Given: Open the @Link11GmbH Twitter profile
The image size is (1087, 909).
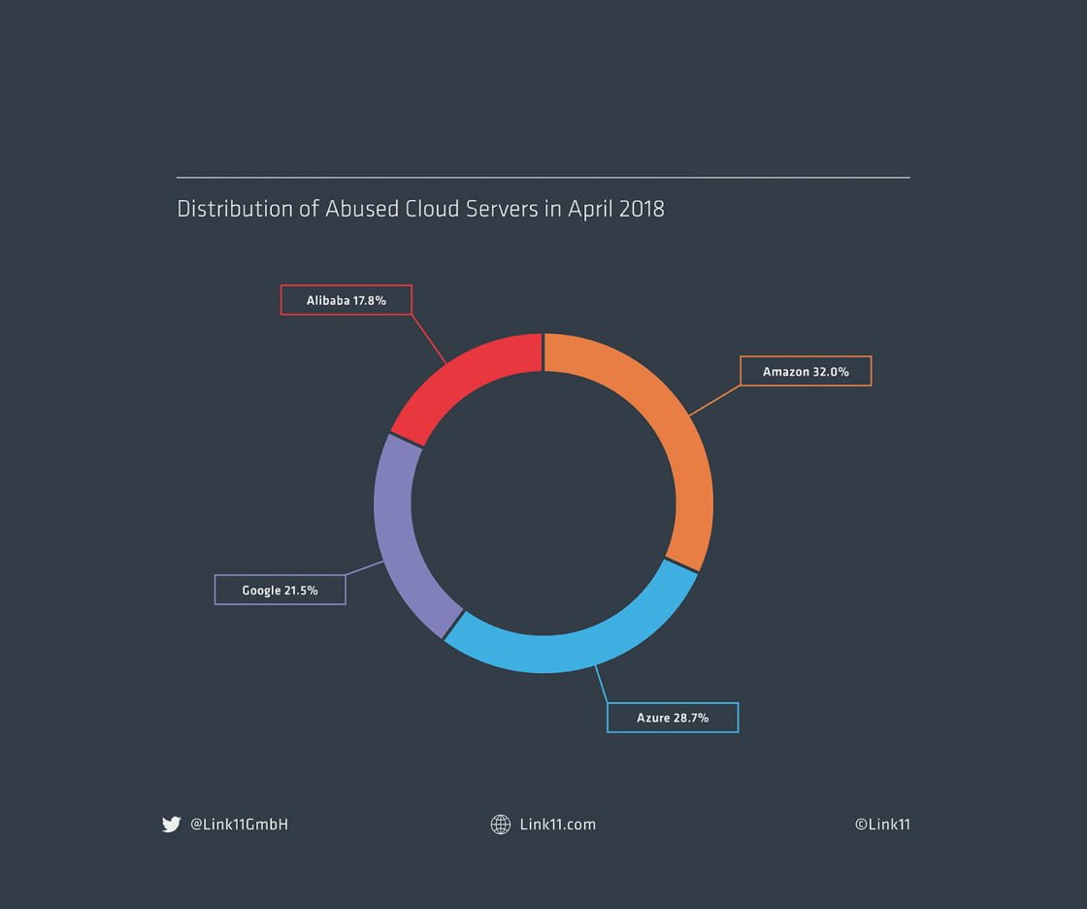Looking at the screenshot, I should pyautogui.click(x=239, y=824).
